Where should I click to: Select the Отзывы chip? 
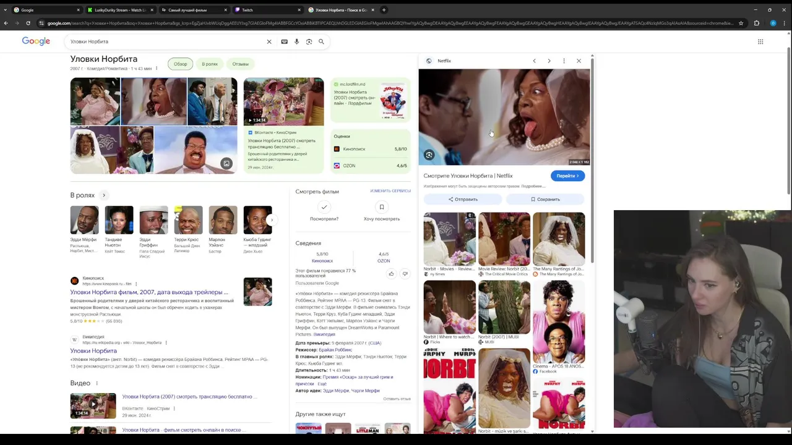point(241,64)
